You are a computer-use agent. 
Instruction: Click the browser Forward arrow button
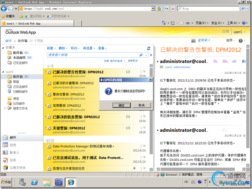point(11,9)
